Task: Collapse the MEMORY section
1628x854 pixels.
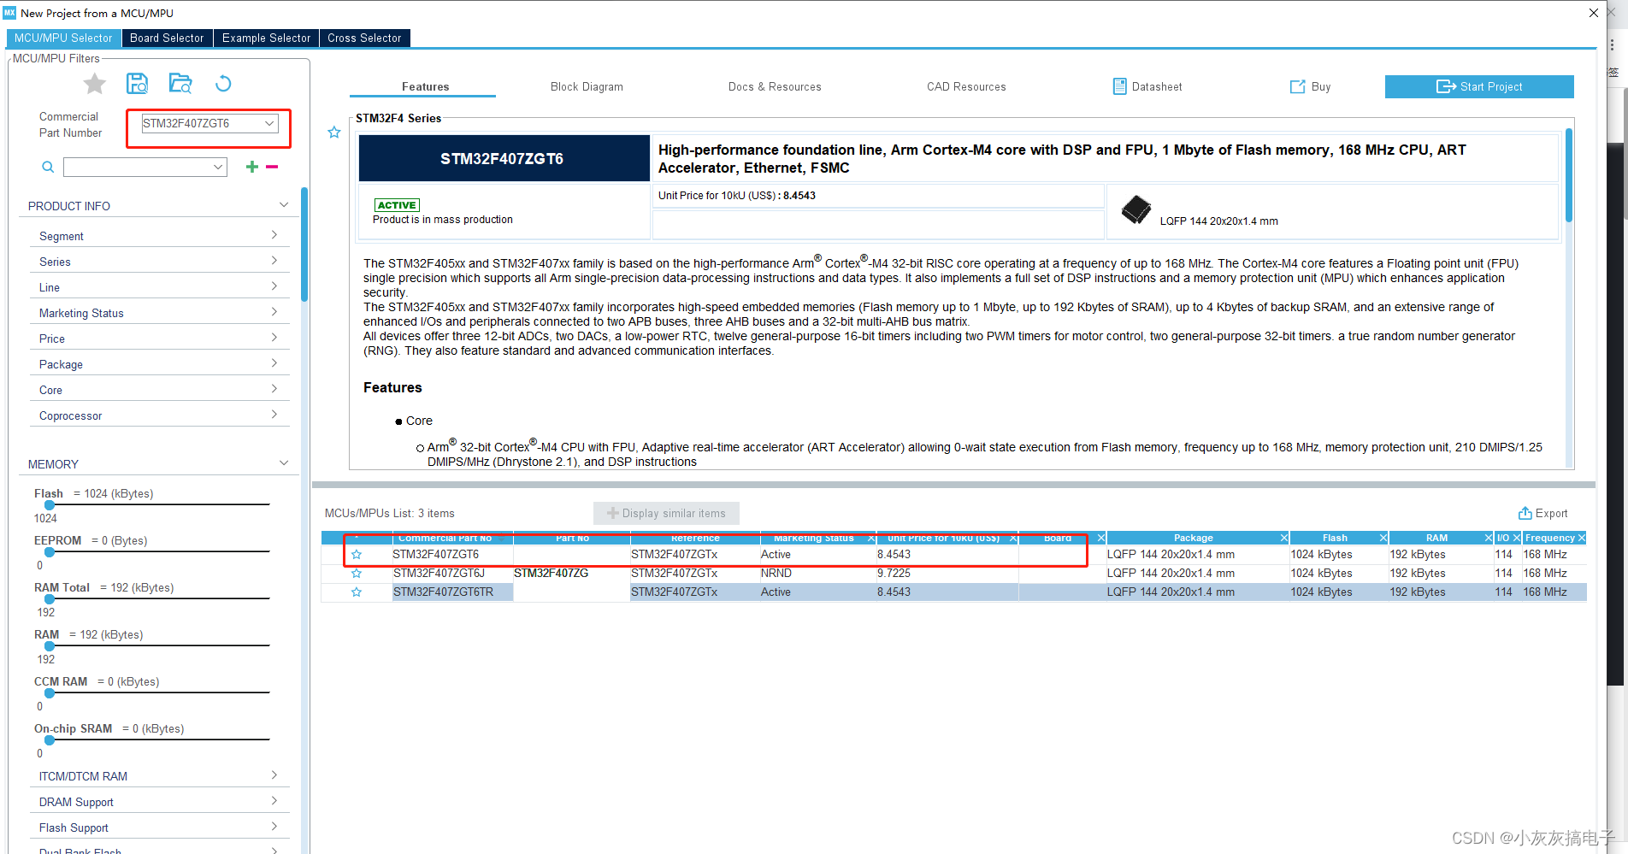Action: [x=284, y=463]
